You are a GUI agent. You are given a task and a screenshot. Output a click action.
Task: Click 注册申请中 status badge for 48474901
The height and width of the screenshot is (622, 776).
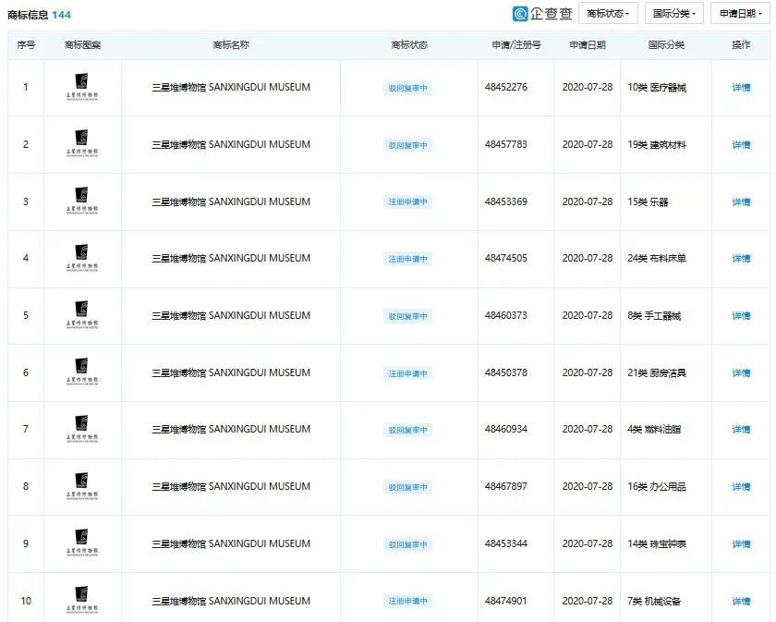click(x=407, y=601)
